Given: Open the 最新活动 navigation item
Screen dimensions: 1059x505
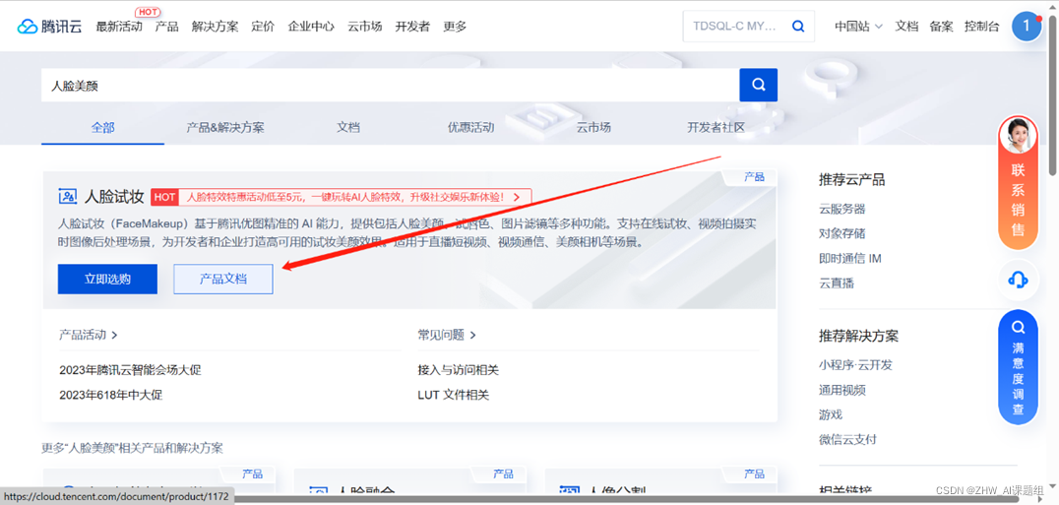Looking at the screenshot, I should coord(119,27).
